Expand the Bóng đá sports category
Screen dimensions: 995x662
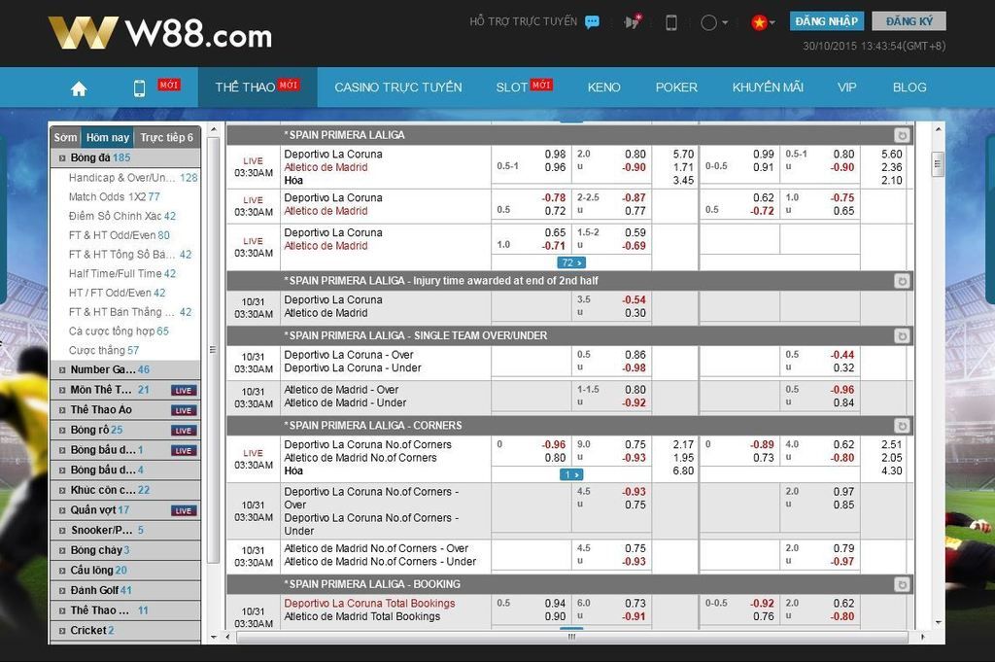pos(62,157)
